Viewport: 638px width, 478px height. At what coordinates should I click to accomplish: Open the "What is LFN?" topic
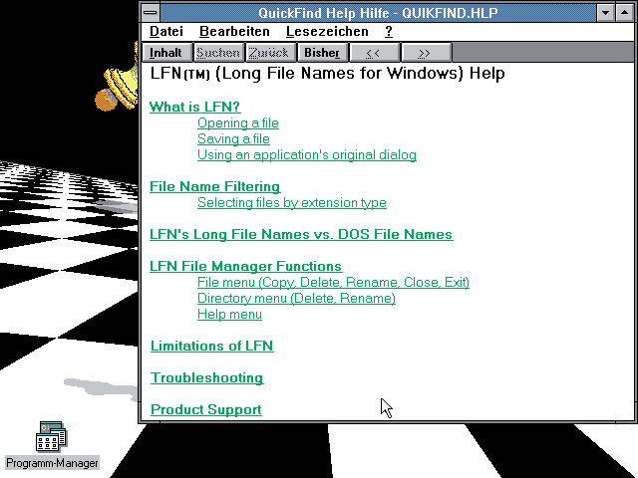[195, 107]
